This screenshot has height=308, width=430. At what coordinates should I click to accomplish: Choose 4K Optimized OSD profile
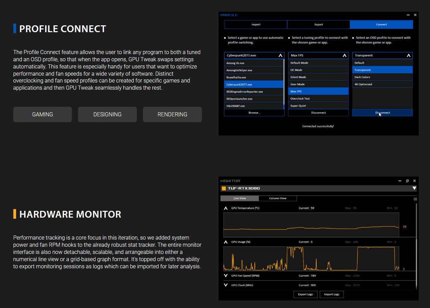[x=382, y=85]
